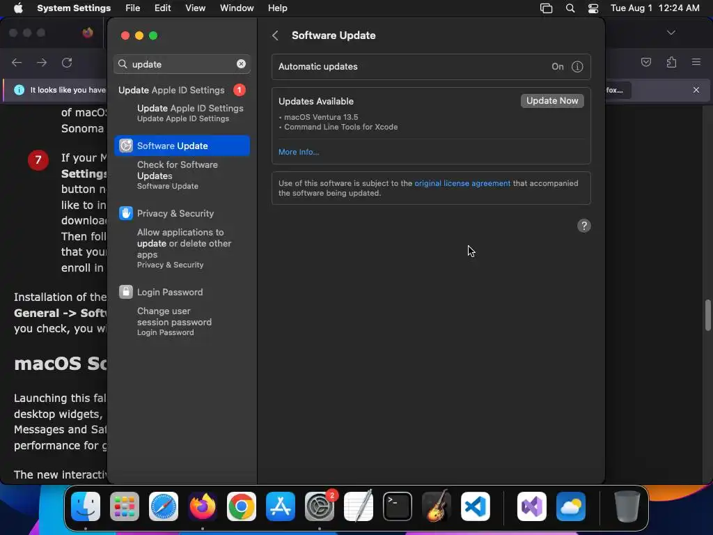Click the Stage Manager menu bar icon
Image resolution: width=713 pixels, height=535 pixels.
pyautogui.click(x=546, y=8)
